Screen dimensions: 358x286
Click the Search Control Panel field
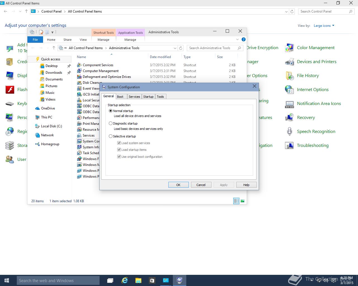click(326, 11)
